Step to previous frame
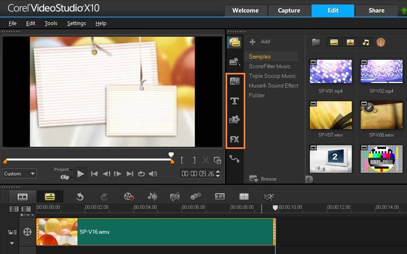Image resolution: width=407 pixels, height=254 pixels. [106, 174]
